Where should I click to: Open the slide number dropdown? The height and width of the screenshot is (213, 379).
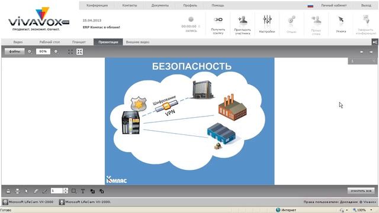(x=362, y=61)
